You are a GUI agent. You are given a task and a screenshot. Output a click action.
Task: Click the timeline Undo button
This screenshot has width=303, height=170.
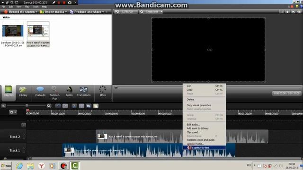[58, 106]
